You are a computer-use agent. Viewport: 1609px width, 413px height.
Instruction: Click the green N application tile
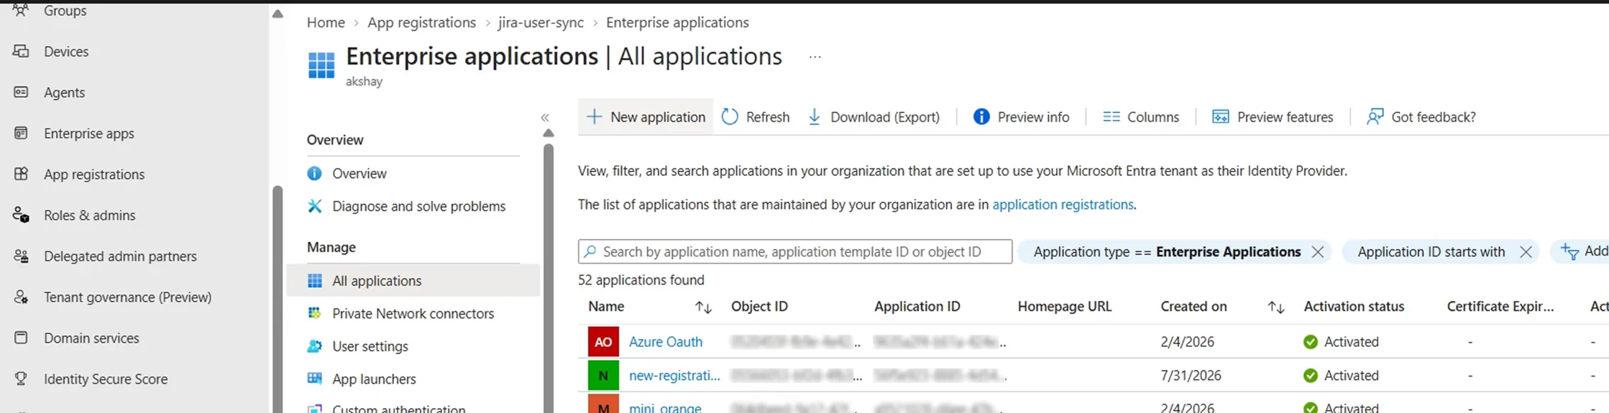(x=603, y=376)
